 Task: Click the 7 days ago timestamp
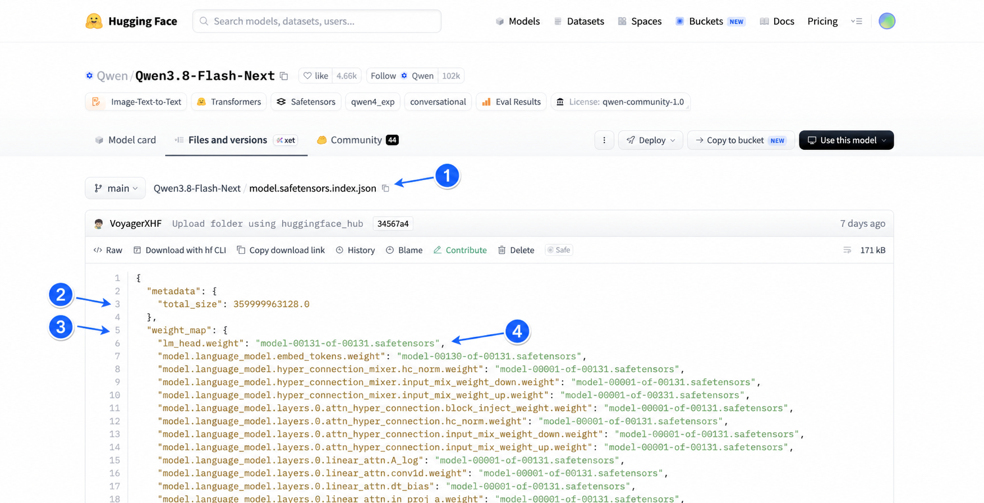(862, 223)
